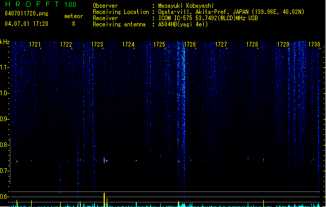Click the 'meteor' label
The width and height of the screenshot is (326, 207).
tap(74, 16)
